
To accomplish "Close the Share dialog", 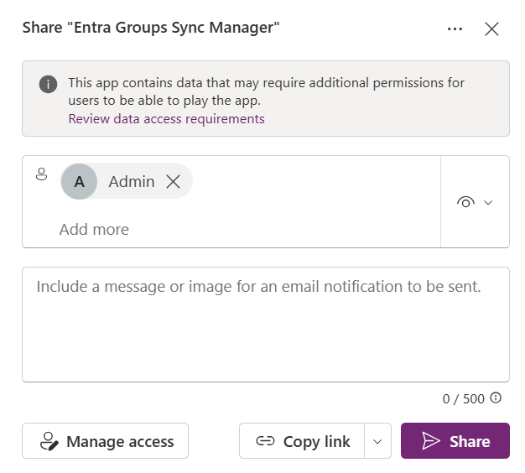I will pyautogui.click(x=492, y=29).
